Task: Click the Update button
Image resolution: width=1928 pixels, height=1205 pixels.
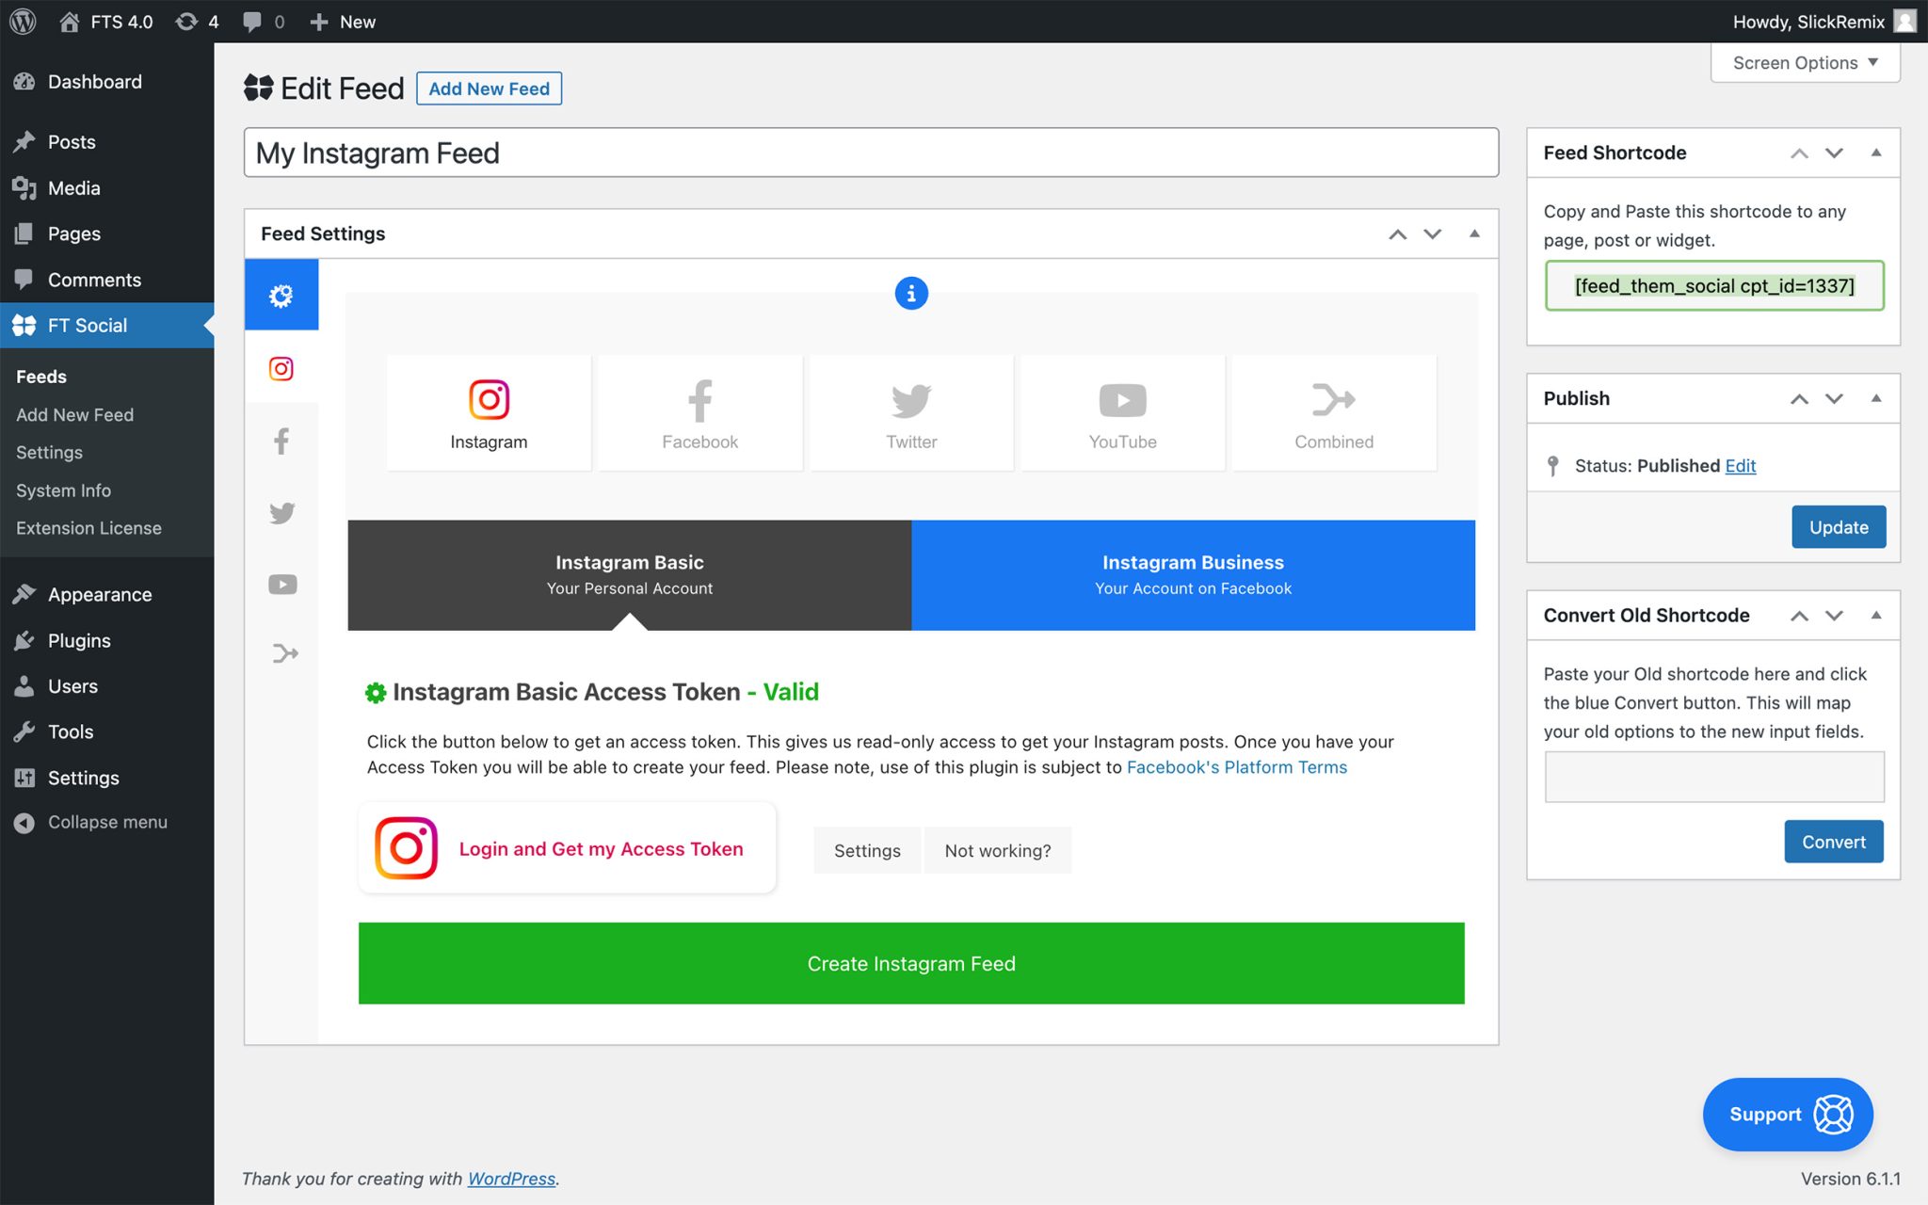Action: point(1839,527)
